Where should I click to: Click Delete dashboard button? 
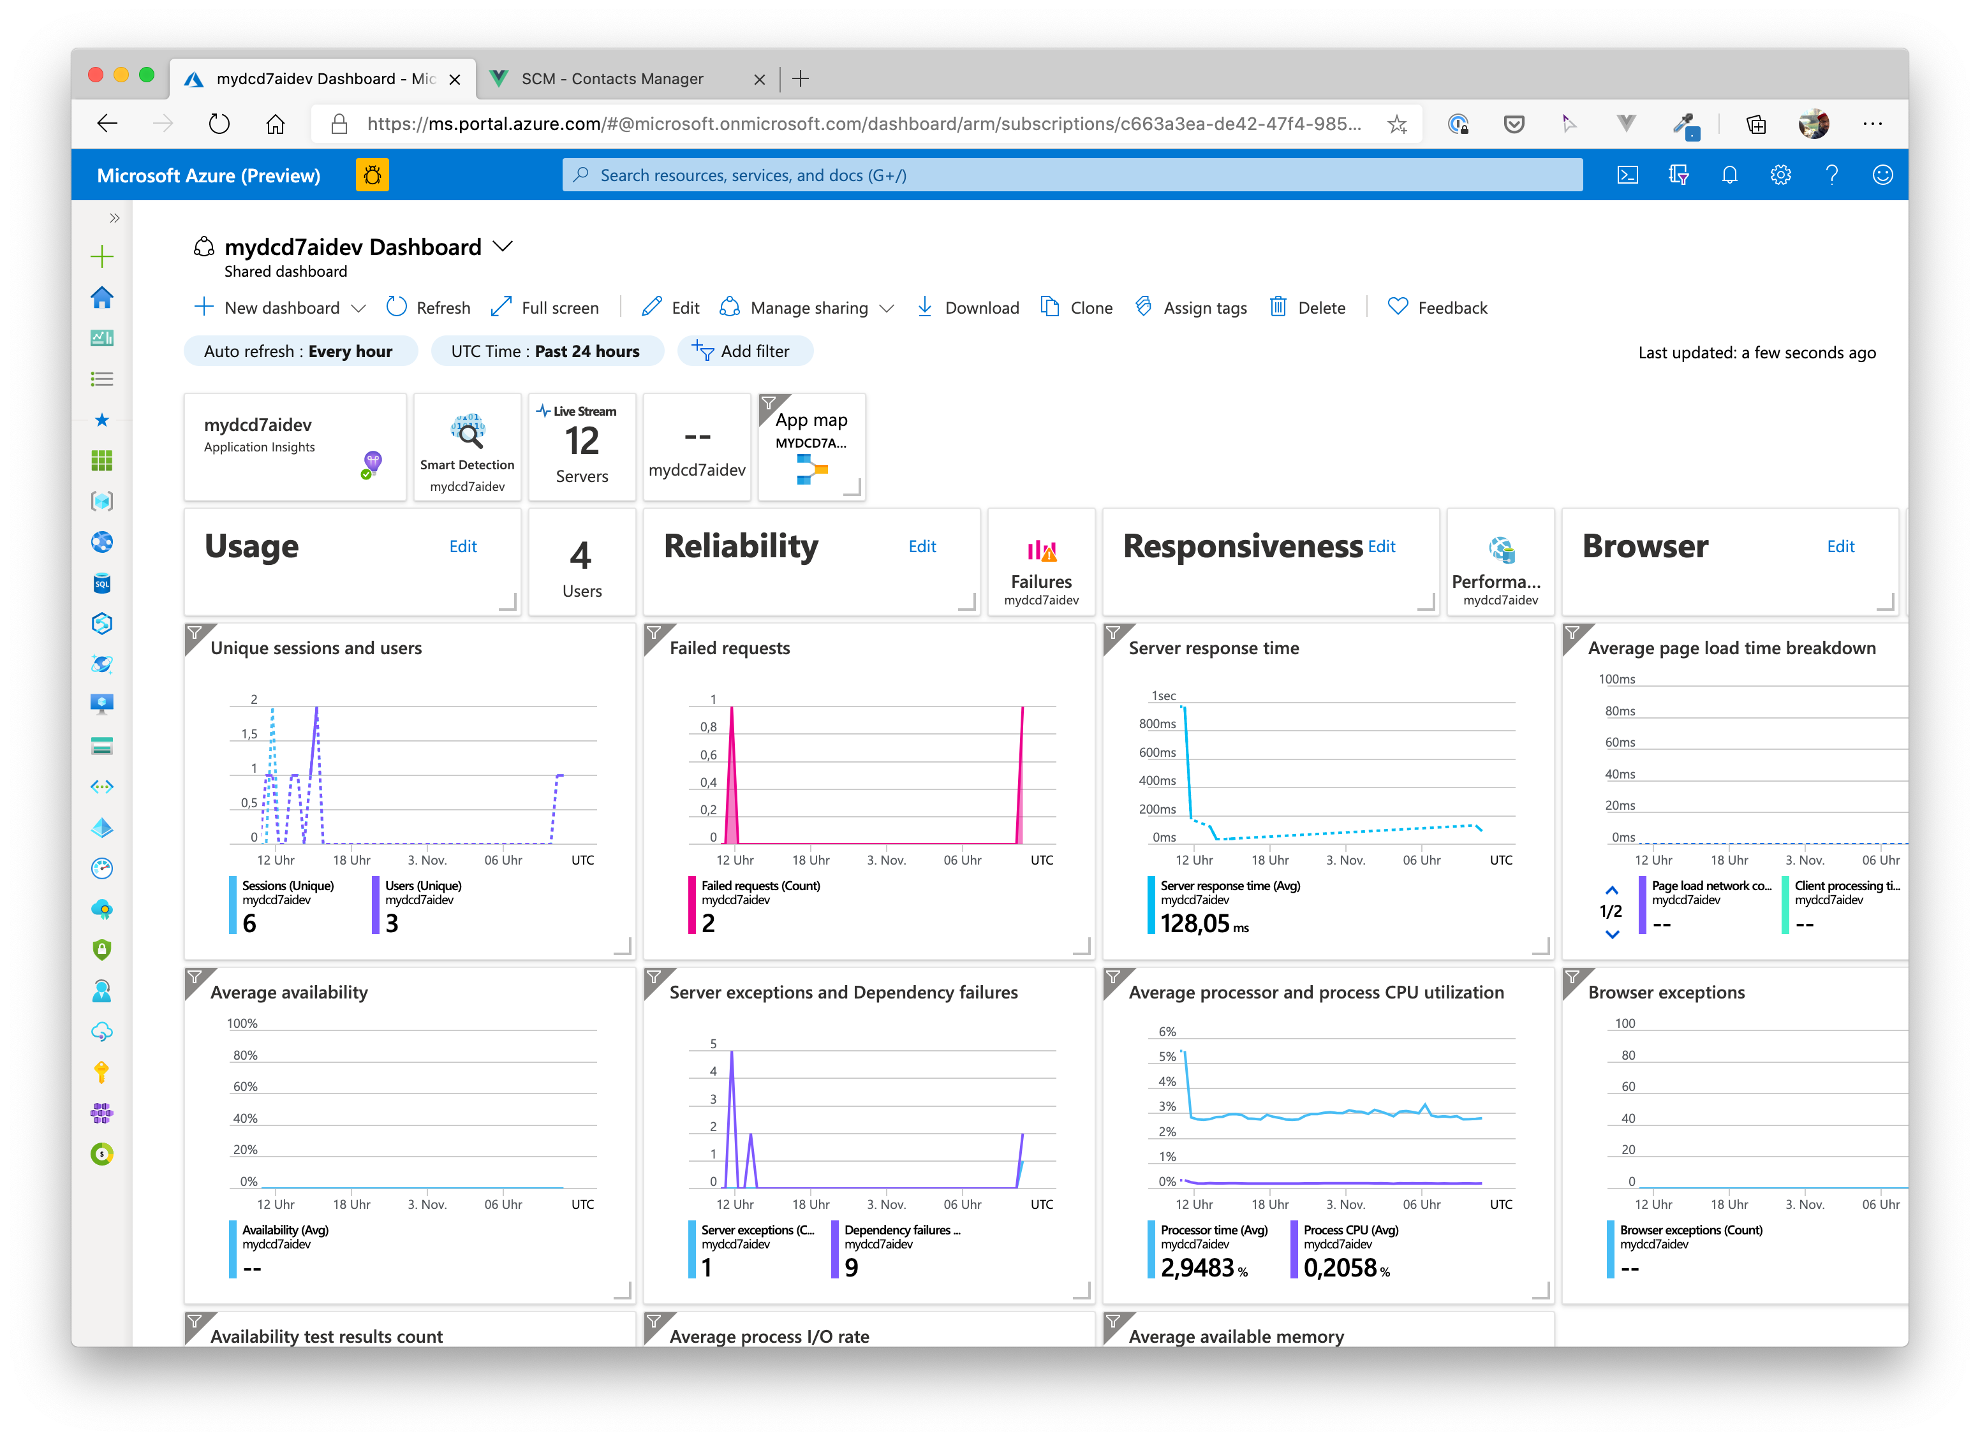click(x=1307, y=308)
